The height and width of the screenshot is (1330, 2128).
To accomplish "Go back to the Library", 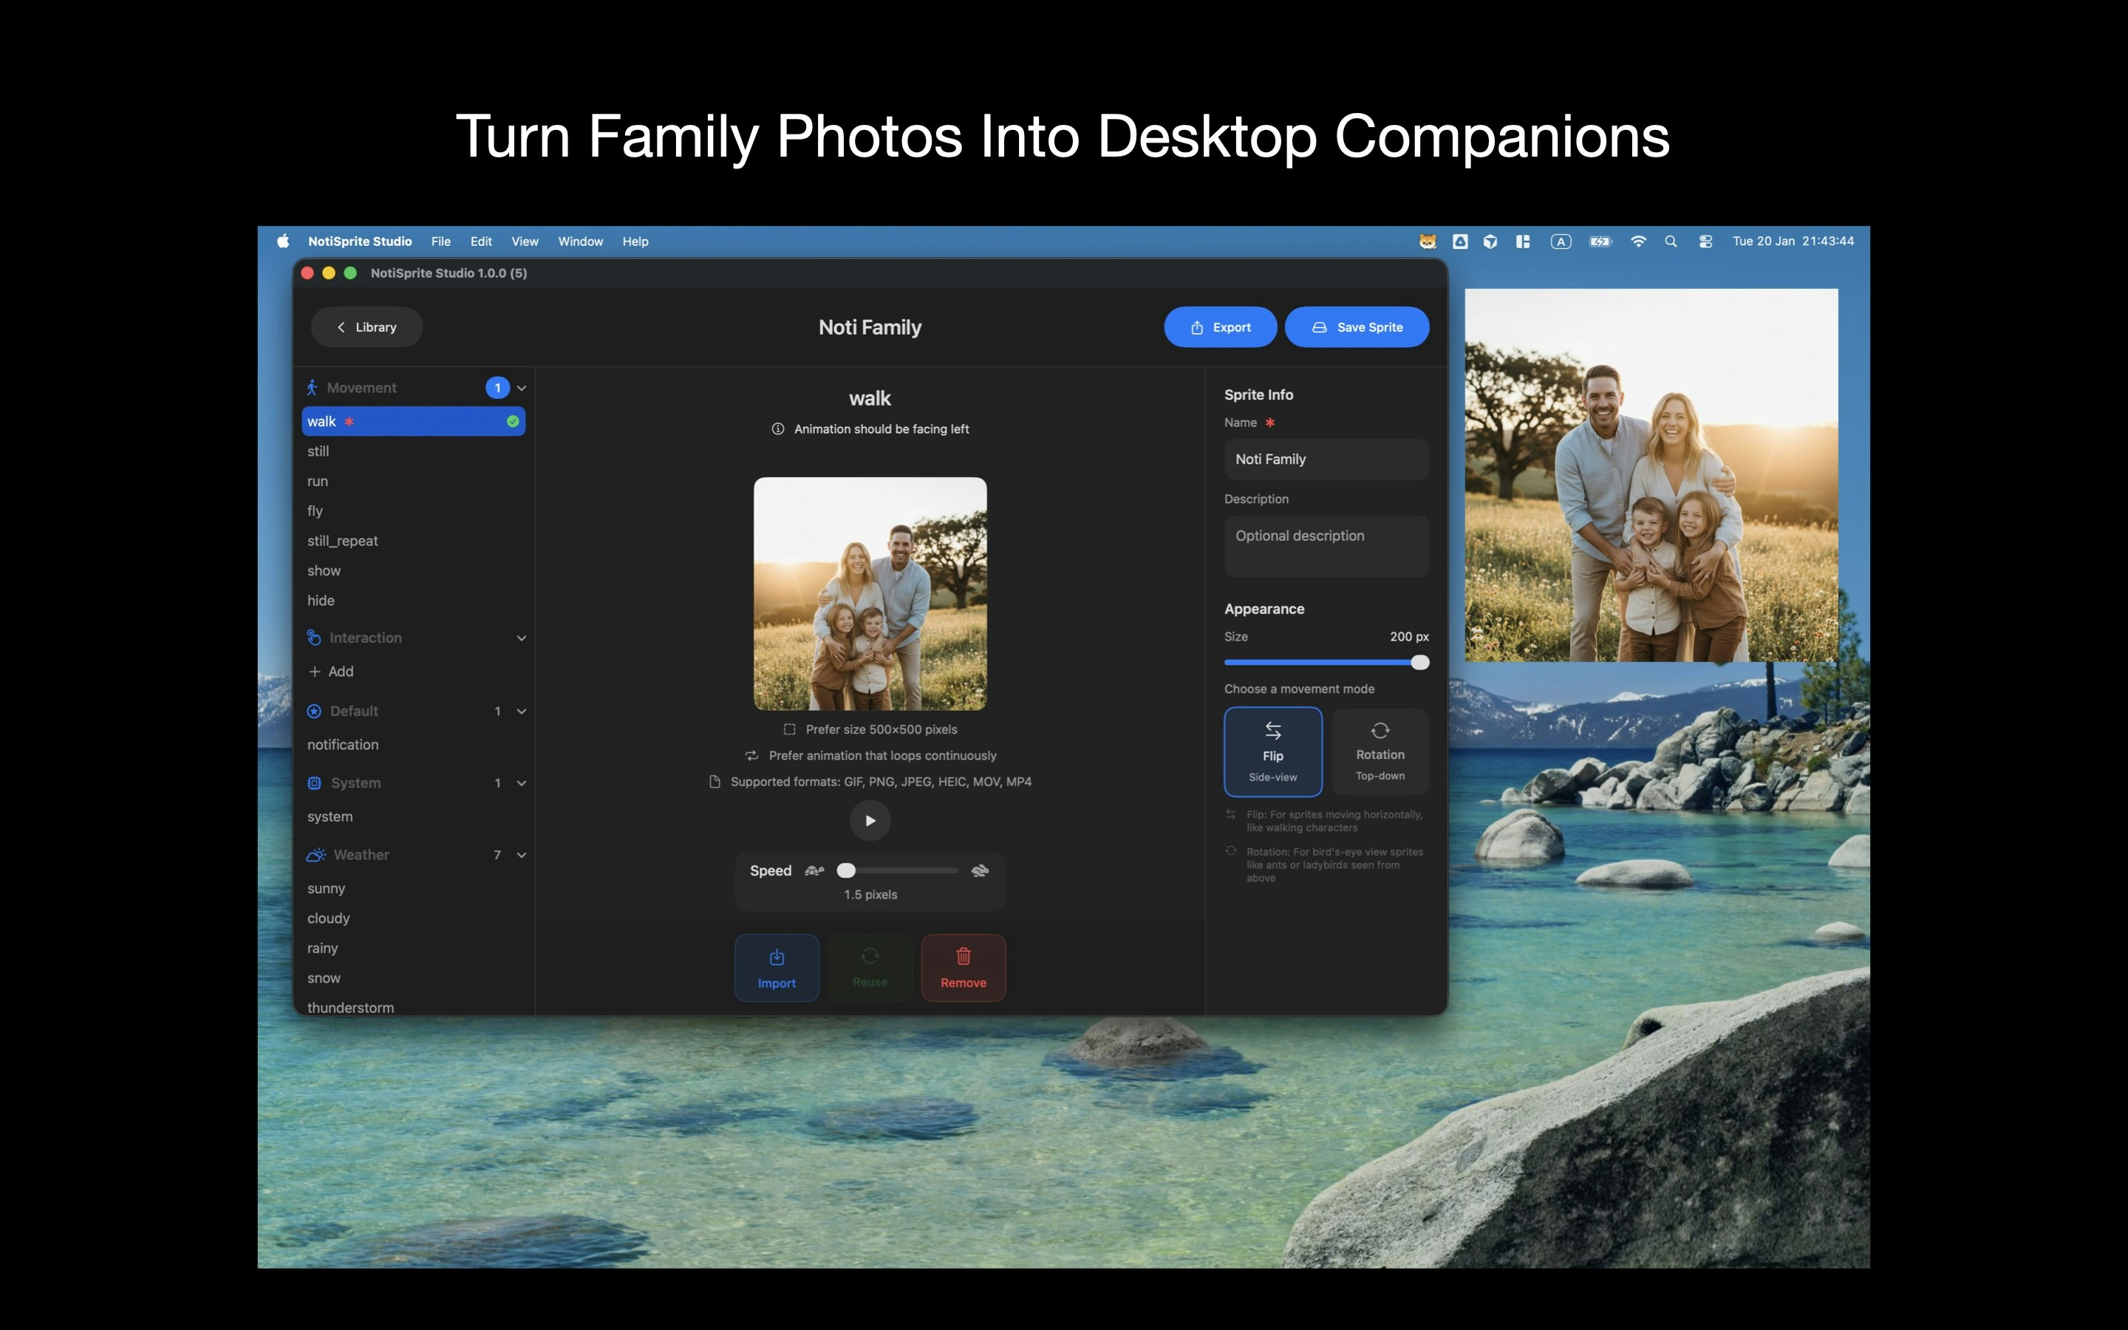I will [x=366, y=327].
